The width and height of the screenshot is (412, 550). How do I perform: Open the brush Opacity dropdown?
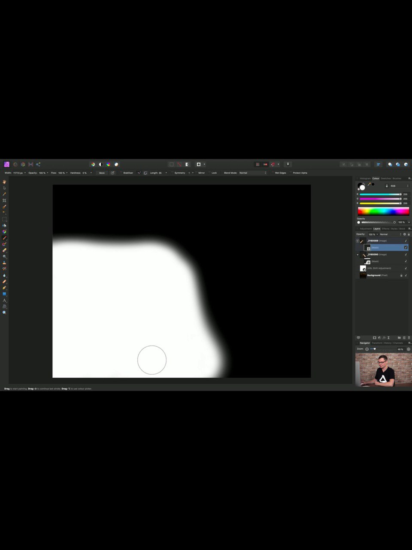coord(48,173)
